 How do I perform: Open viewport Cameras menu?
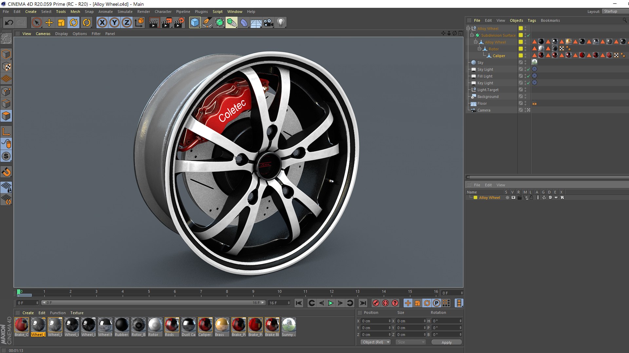point(43,34)
